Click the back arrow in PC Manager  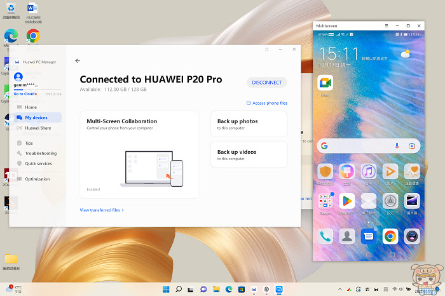pyautogui.click(x=78, y=61)
